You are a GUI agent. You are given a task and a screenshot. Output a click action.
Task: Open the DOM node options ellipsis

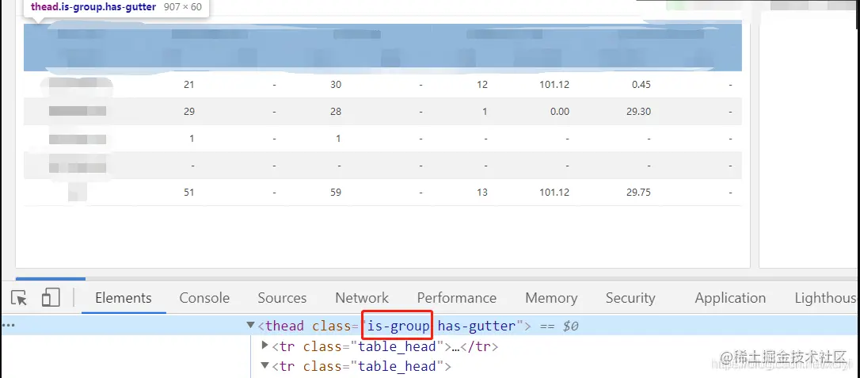8,326
